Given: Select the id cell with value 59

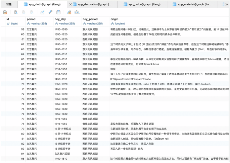Looking at the screenshot, I should point(15,30).
